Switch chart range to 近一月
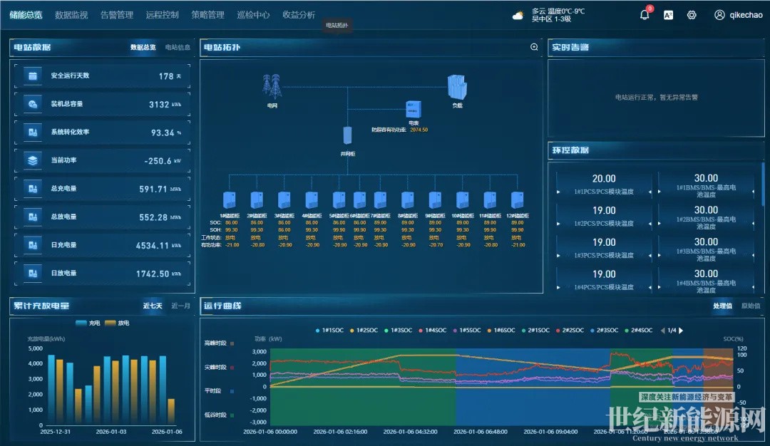The height and width of the screenshot is (446, 770). click(180, 306)
